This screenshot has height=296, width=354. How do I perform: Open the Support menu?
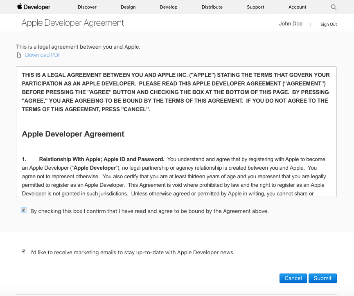255,7
